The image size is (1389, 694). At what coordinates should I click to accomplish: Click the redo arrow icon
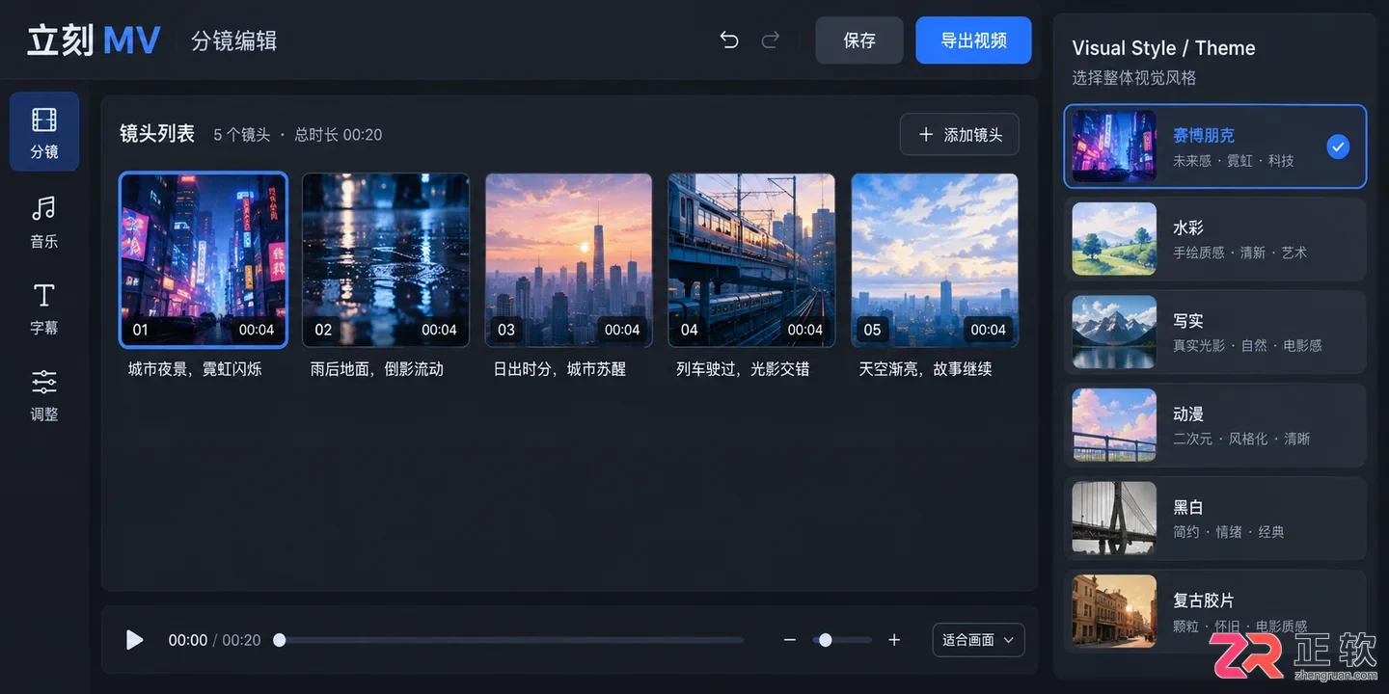click(x=771, y=40)
